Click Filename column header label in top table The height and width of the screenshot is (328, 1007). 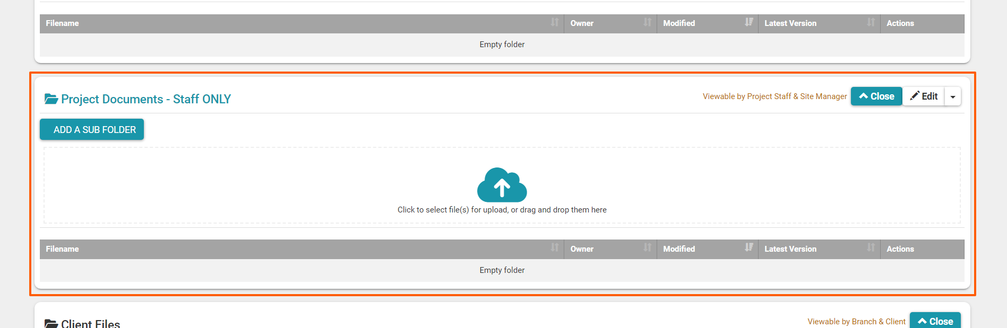pos(62,23)
